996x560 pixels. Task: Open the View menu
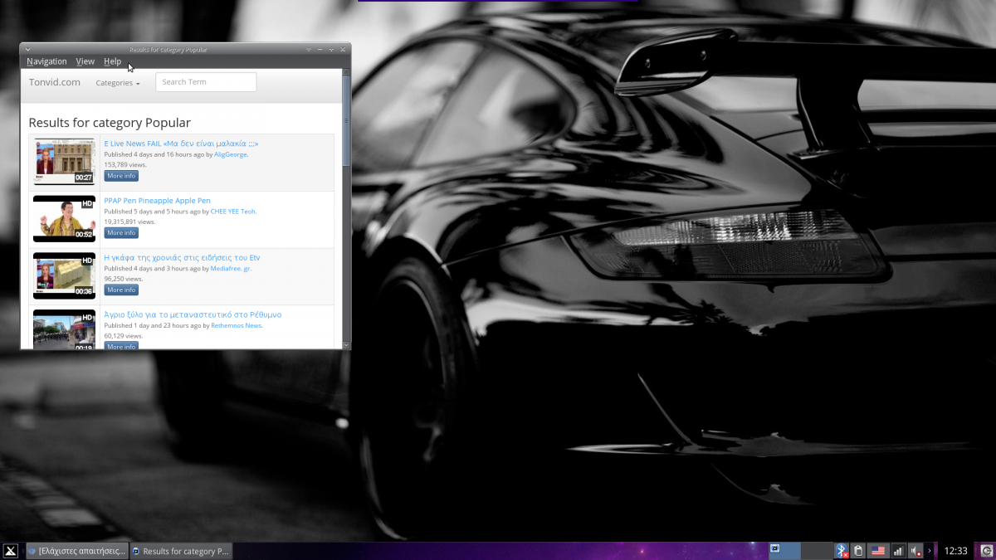click(x=85, y=61)
